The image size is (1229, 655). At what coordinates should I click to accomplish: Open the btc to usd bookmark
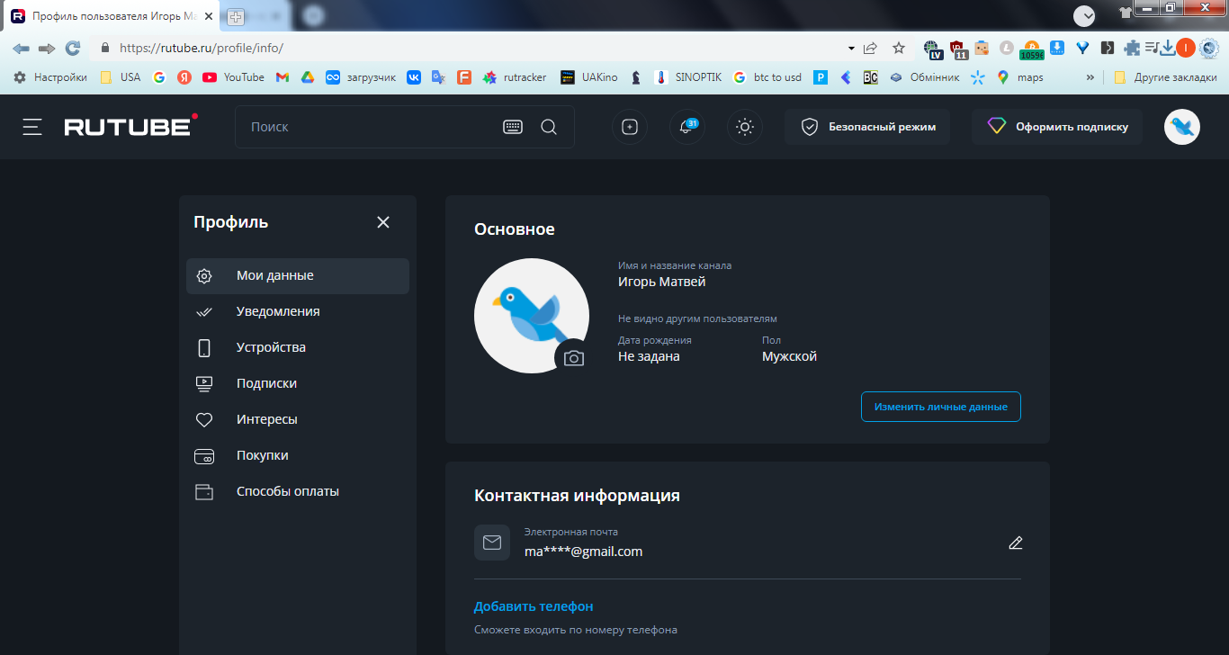click(x=767, y=77)
